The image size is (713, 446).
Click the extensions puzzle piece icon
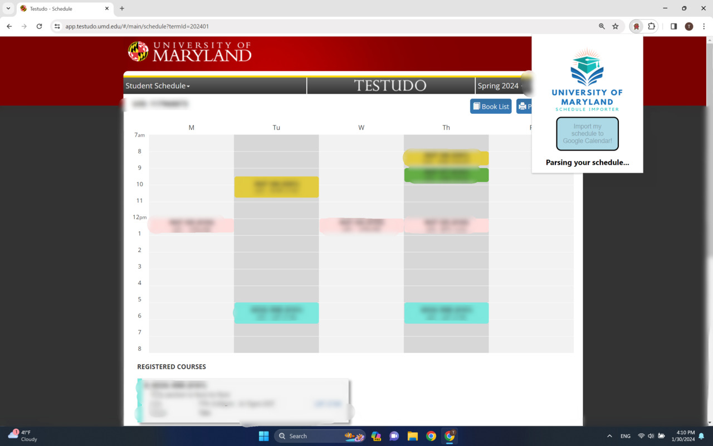[x=651, y=26]
